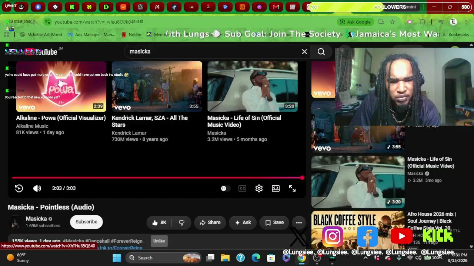Click the Wi-Fi network tray icon
Screen dimensions: 474x266
point(410,258)
